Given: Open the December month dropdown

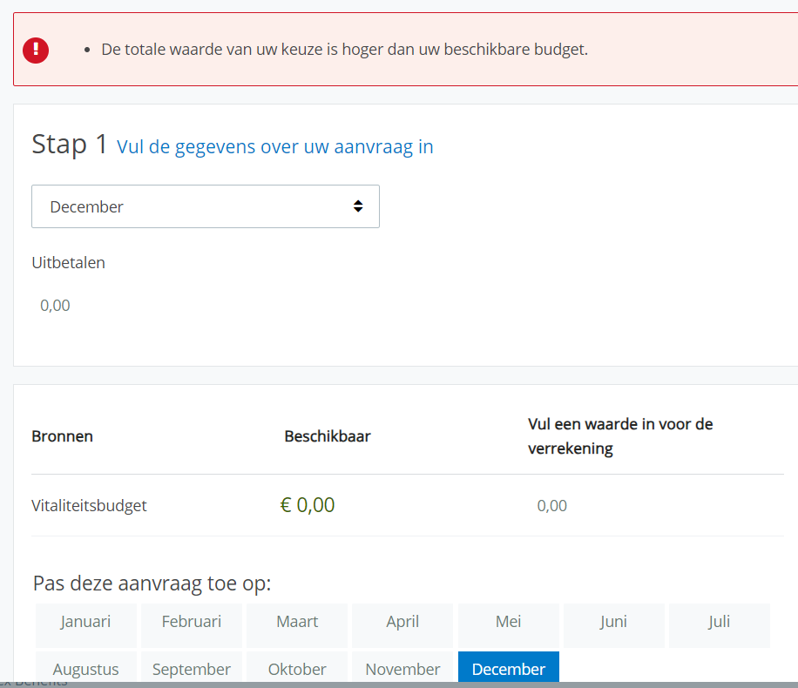Looking at the screenshot, I should tap(205, 206).
